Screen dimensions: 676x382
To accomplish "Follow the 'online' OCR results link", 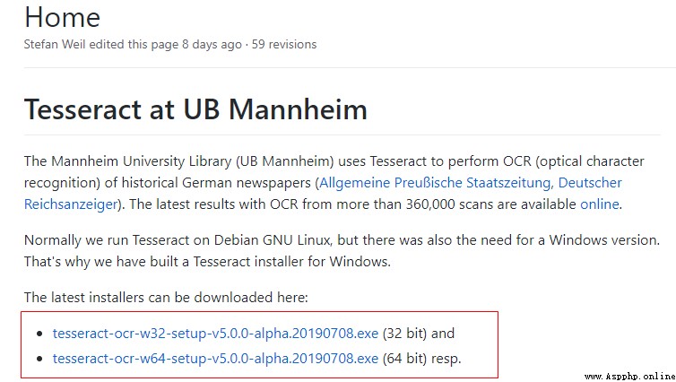I will pos(599,204).
